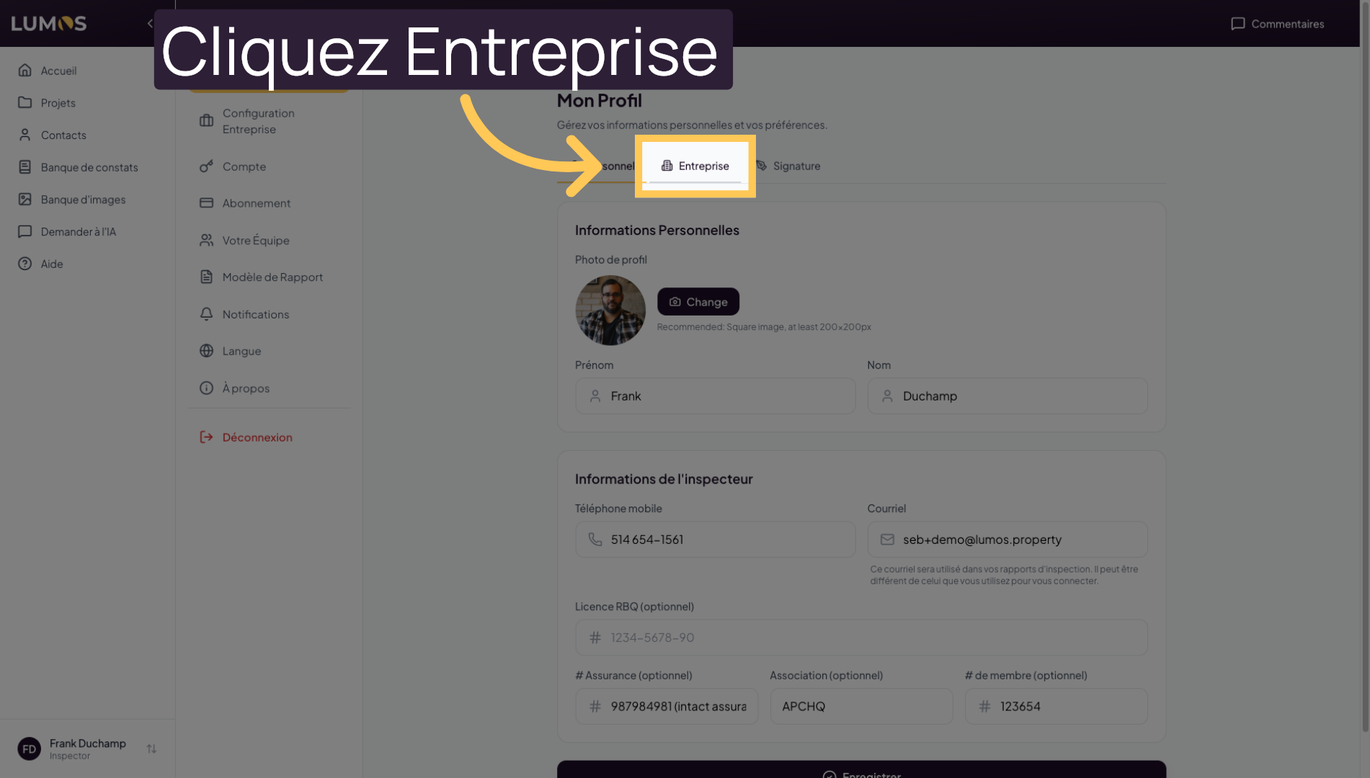Expand the Frank Duchamp account switcher
This screenshot has width=1370, height=778.
[x=151, y=749]
